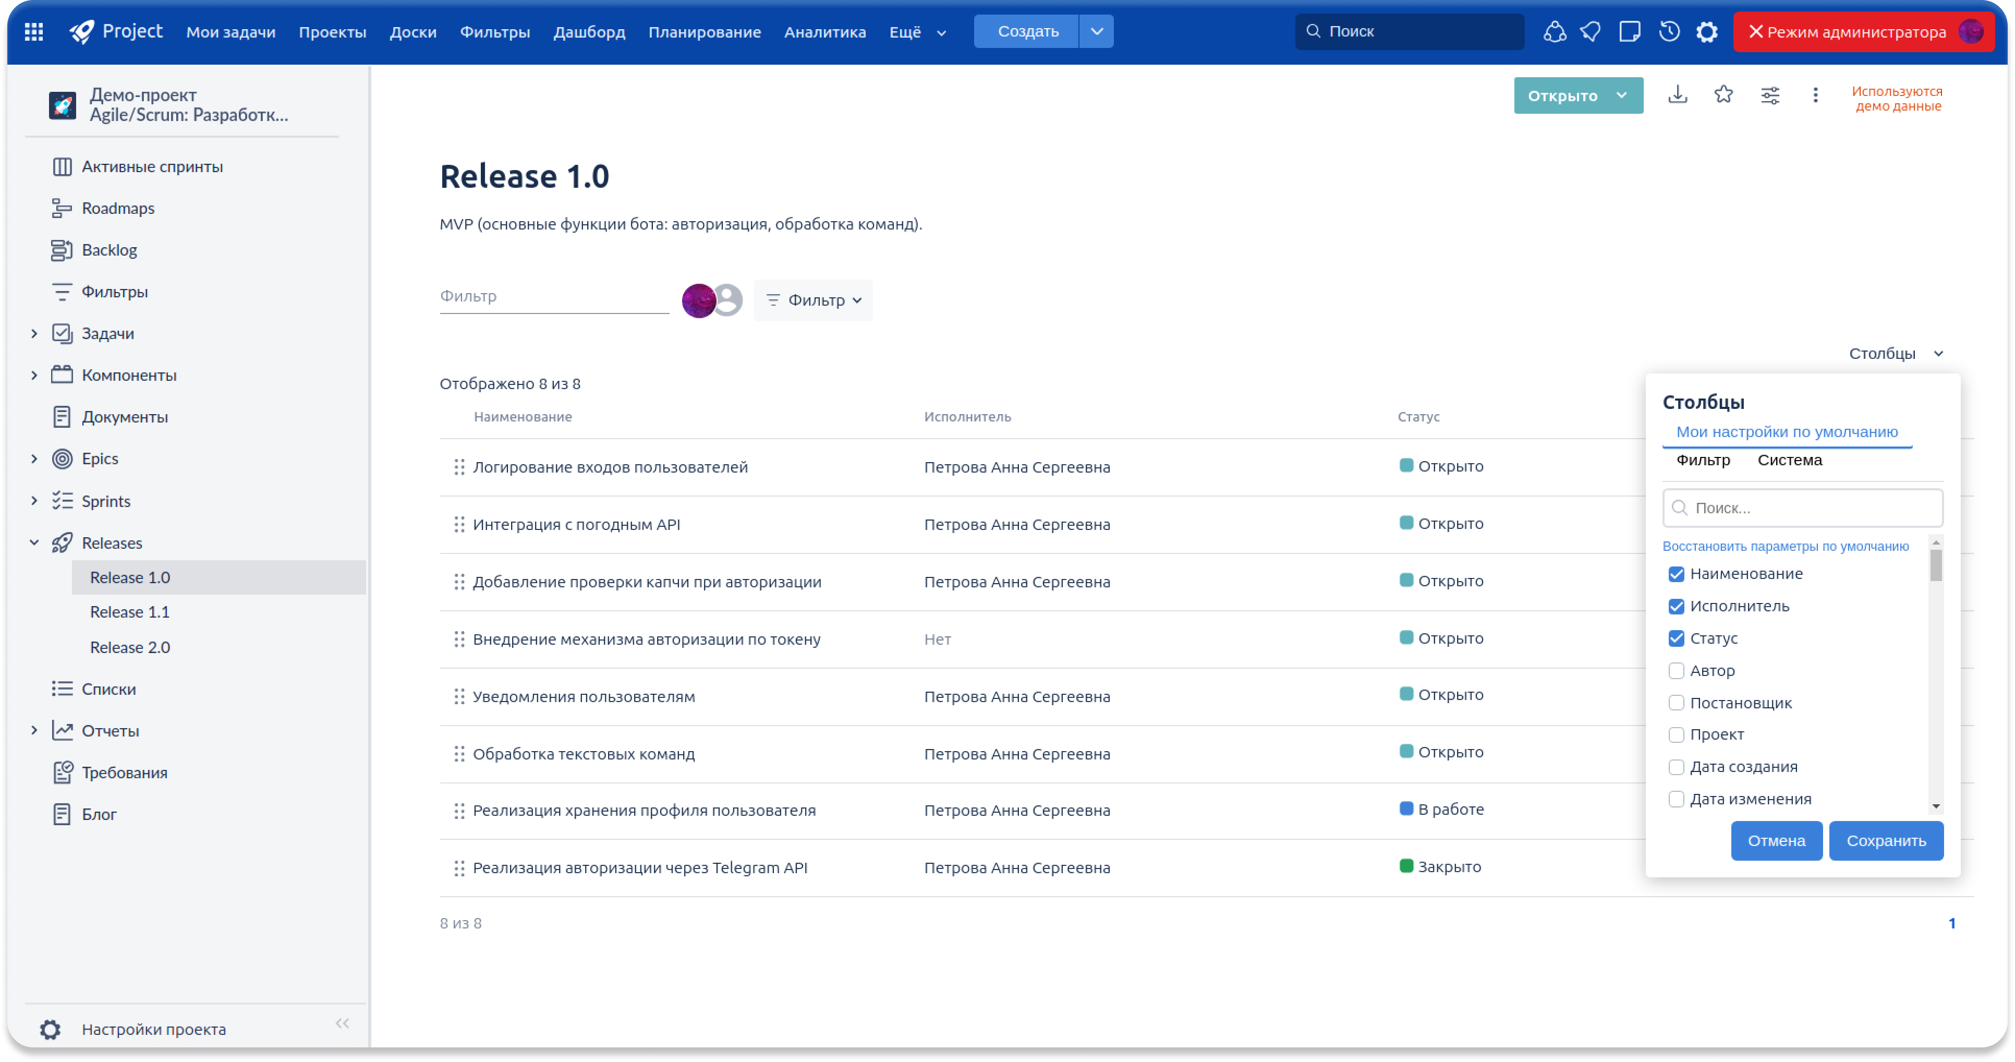Click the columns list scrollbar thumb
Screen dimensions: 2015x1062
(x=1935, y=566)
